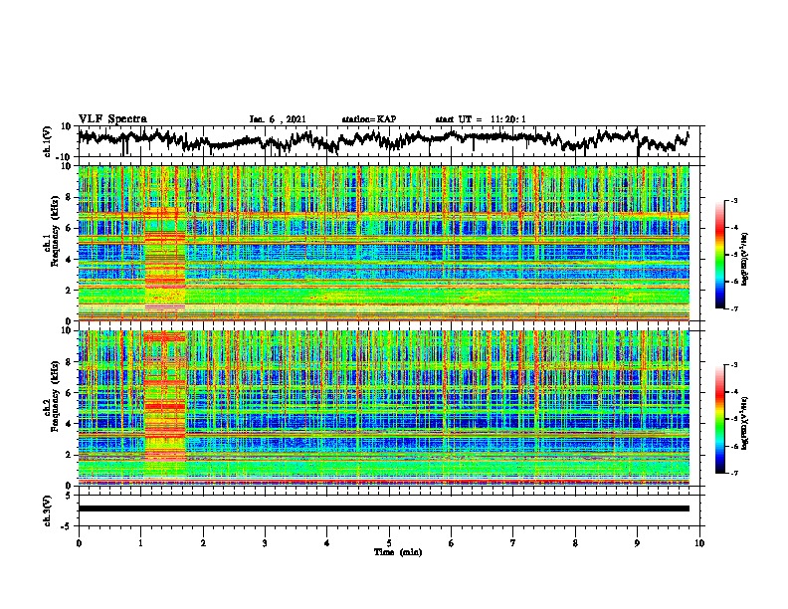Click the "VLF Spectra" plot title
The width and height of the screenshot is (788, 609).
coord(112,119)
